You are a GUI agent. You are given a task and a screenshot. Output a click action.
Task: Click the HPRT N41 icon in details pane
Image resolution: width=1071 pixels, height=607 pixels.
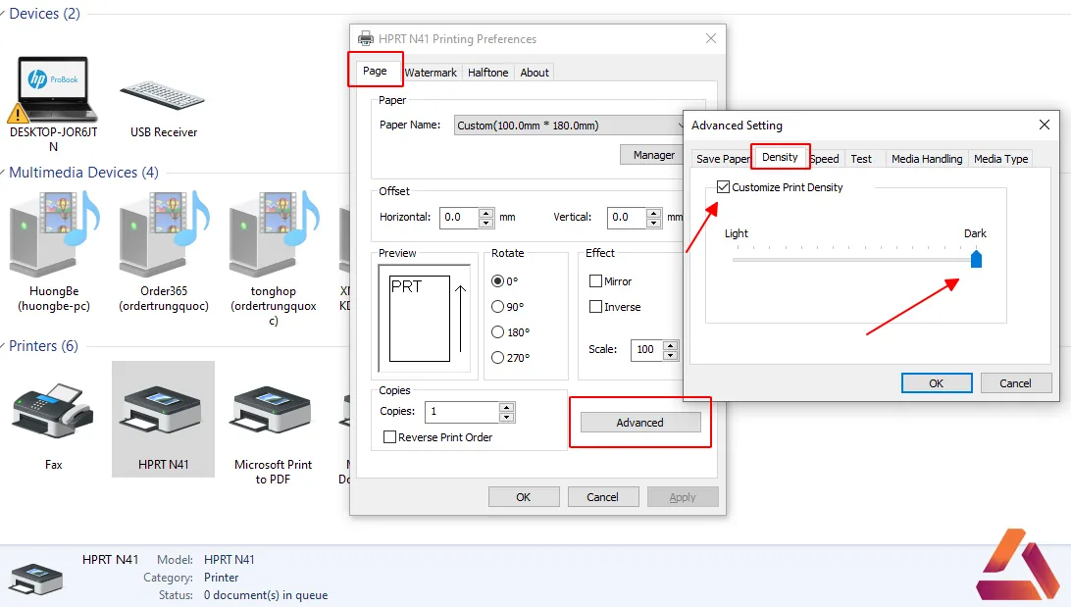37,579
